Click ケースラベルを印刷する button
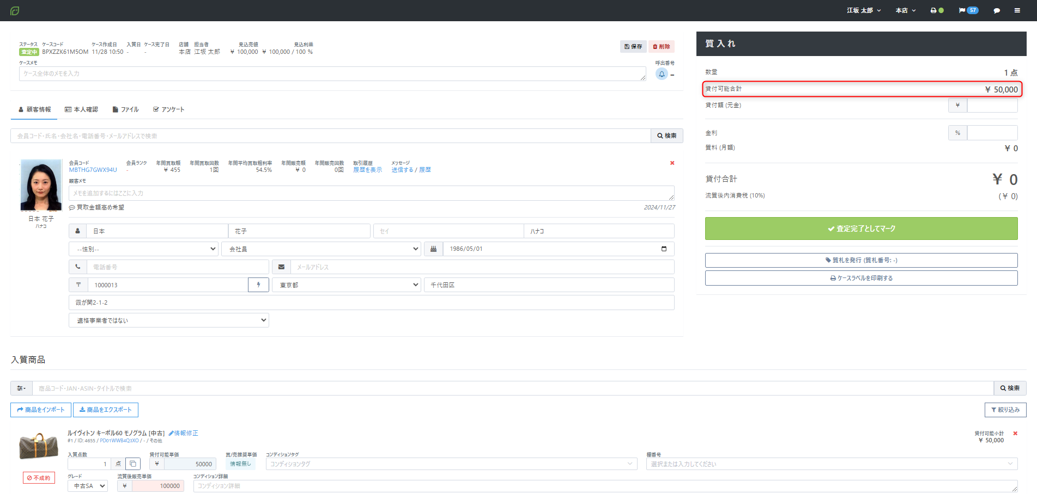 (861, 278)
